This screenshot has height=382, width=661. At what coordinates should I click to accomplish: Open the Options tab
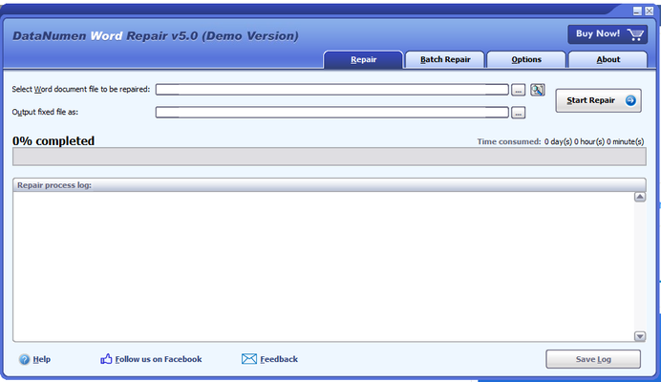coord(526,59)
